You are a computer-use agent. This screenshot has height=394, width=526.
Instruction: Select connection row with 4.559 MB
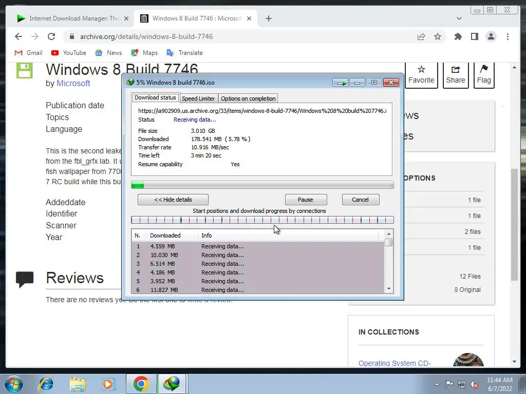coord(258,246)
